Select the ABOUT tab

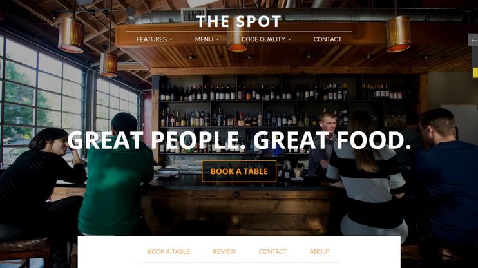click(x=320, y=251)
